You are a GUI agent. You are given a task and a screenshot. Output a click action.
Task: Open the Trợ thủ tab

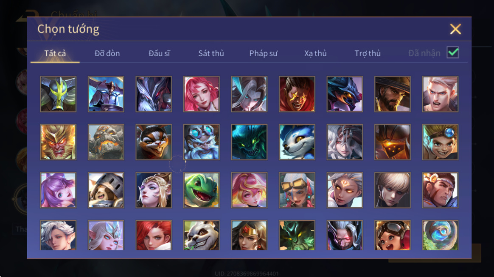[x=368, y=53]
